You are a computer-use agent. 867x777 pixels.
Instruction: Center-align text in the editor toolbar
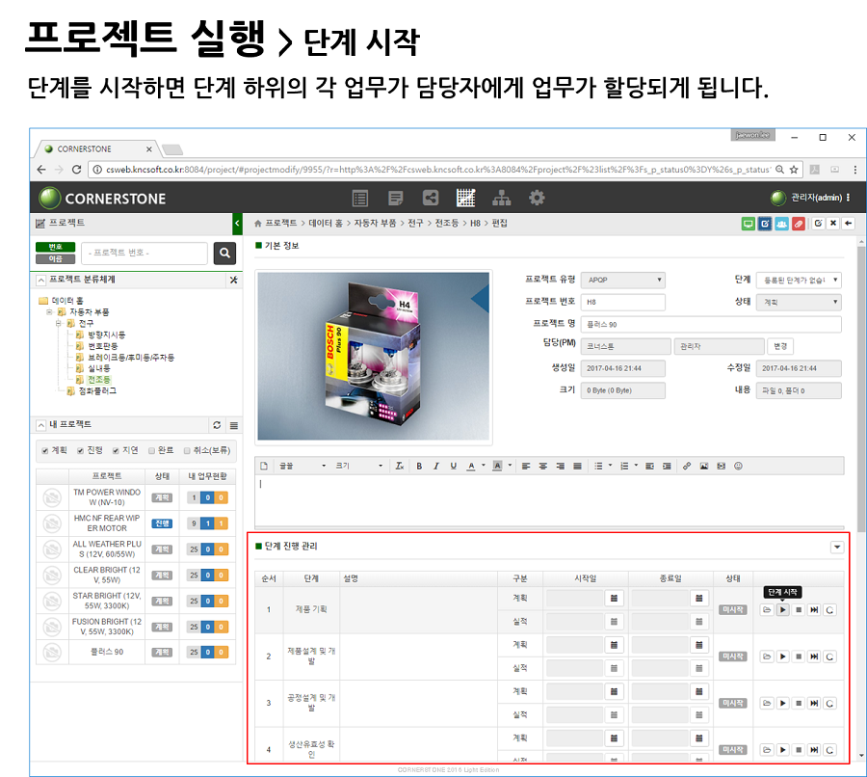click(x=543, y=466)
